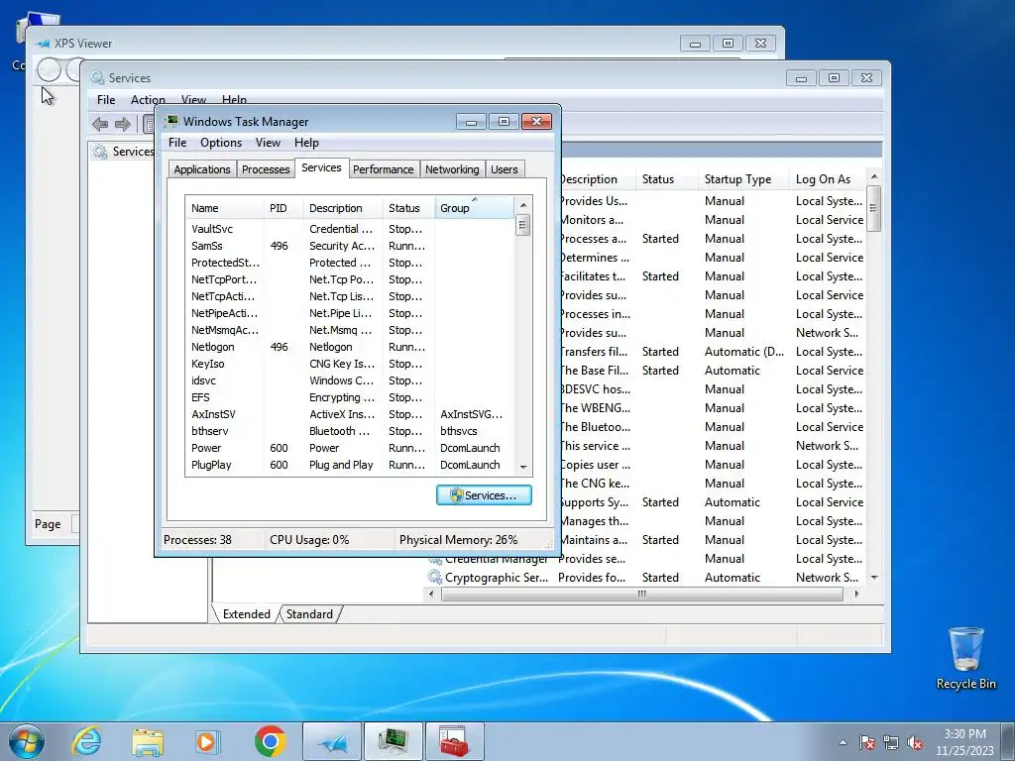Sort by Startup Type column
The image size is (1015, 761).
[743, 179]
